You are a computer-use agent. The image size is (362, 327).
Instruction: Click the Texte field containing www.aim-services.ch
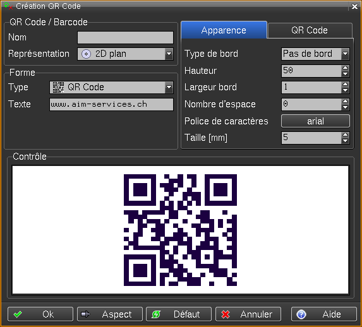pos(112,104)
